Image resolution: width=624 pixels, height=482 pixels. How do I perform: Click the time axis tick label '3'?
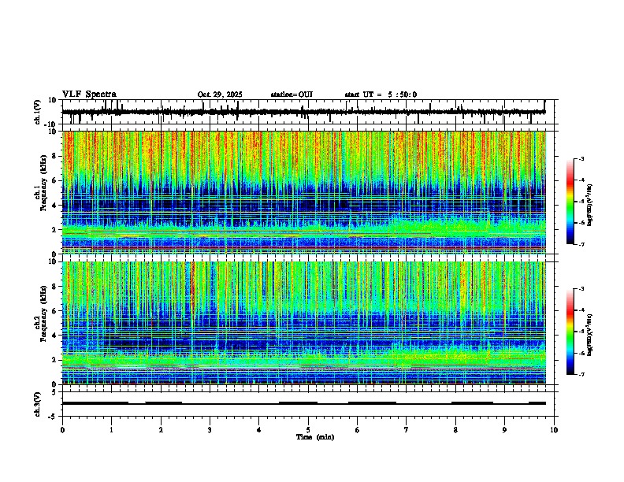tap(210, 430)
